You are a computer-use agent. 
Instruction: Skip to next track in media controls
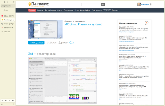click(x=9, y=101)
